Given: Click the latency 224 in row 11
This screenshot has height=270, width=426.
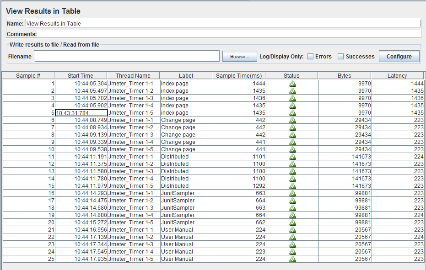Looking at the screenshot, I should pyautogui.click(x=398, y=157).
